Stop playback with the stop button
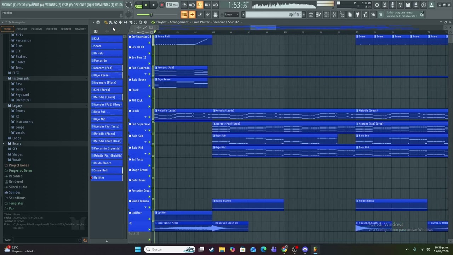 (x=154, y=5)
